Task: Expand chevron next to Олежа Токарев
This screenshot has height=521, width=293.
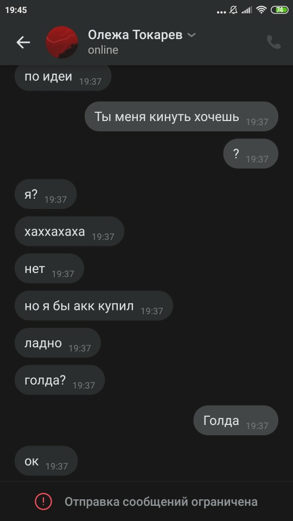Action: (x=192, y=35)
